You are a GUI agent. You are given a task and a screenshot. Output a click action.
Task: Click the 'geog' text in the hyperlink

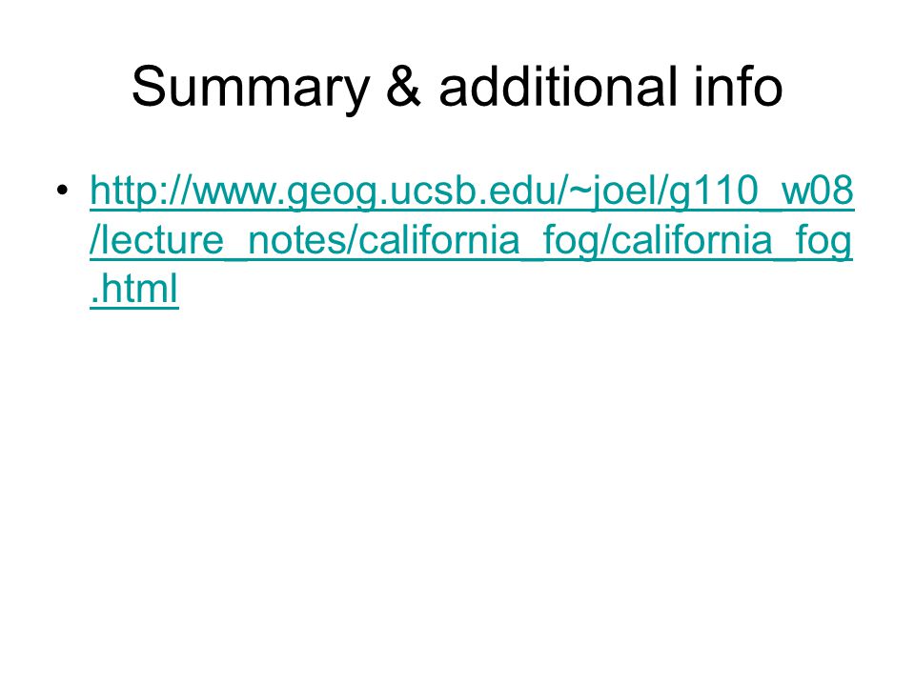tap(333, 194)
